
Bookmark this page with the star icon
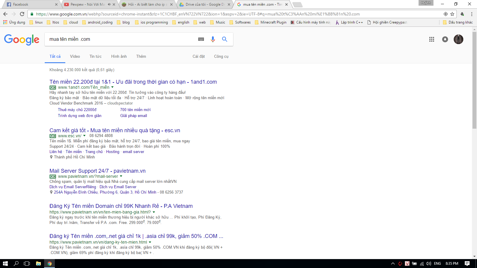pyautogui.click(x=452, y=14)
